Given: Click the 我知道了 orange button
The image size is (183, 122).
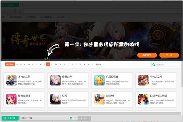Looking at the screenshot, I should [x=147, y=55].
